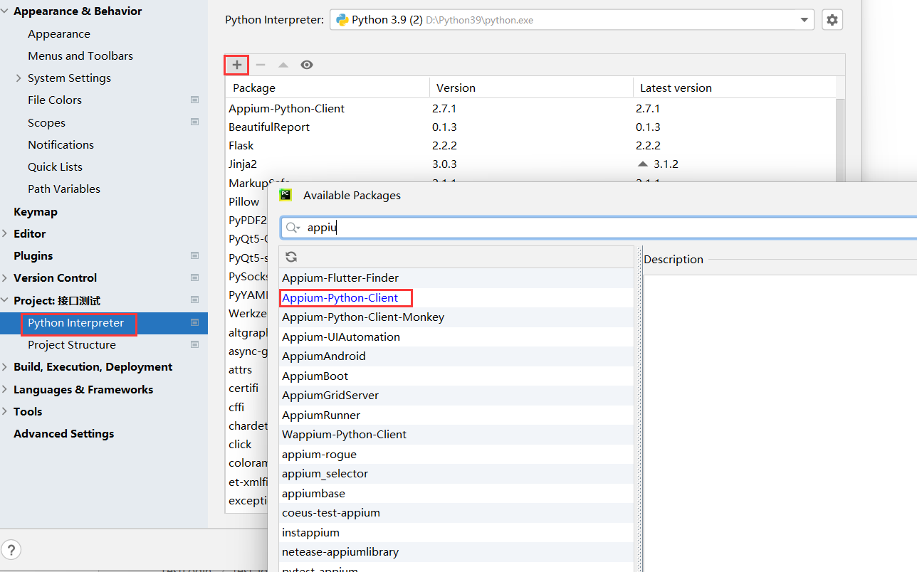Select instappium package
The height and width of the screenshot is (572, 917).
[456, 532]
